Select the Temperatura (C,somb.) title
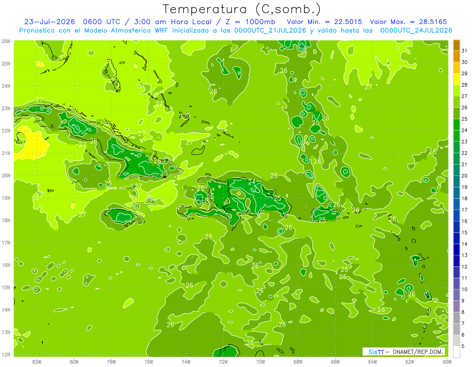The width and height of the screenshot is (475, 367). [242, 9]
